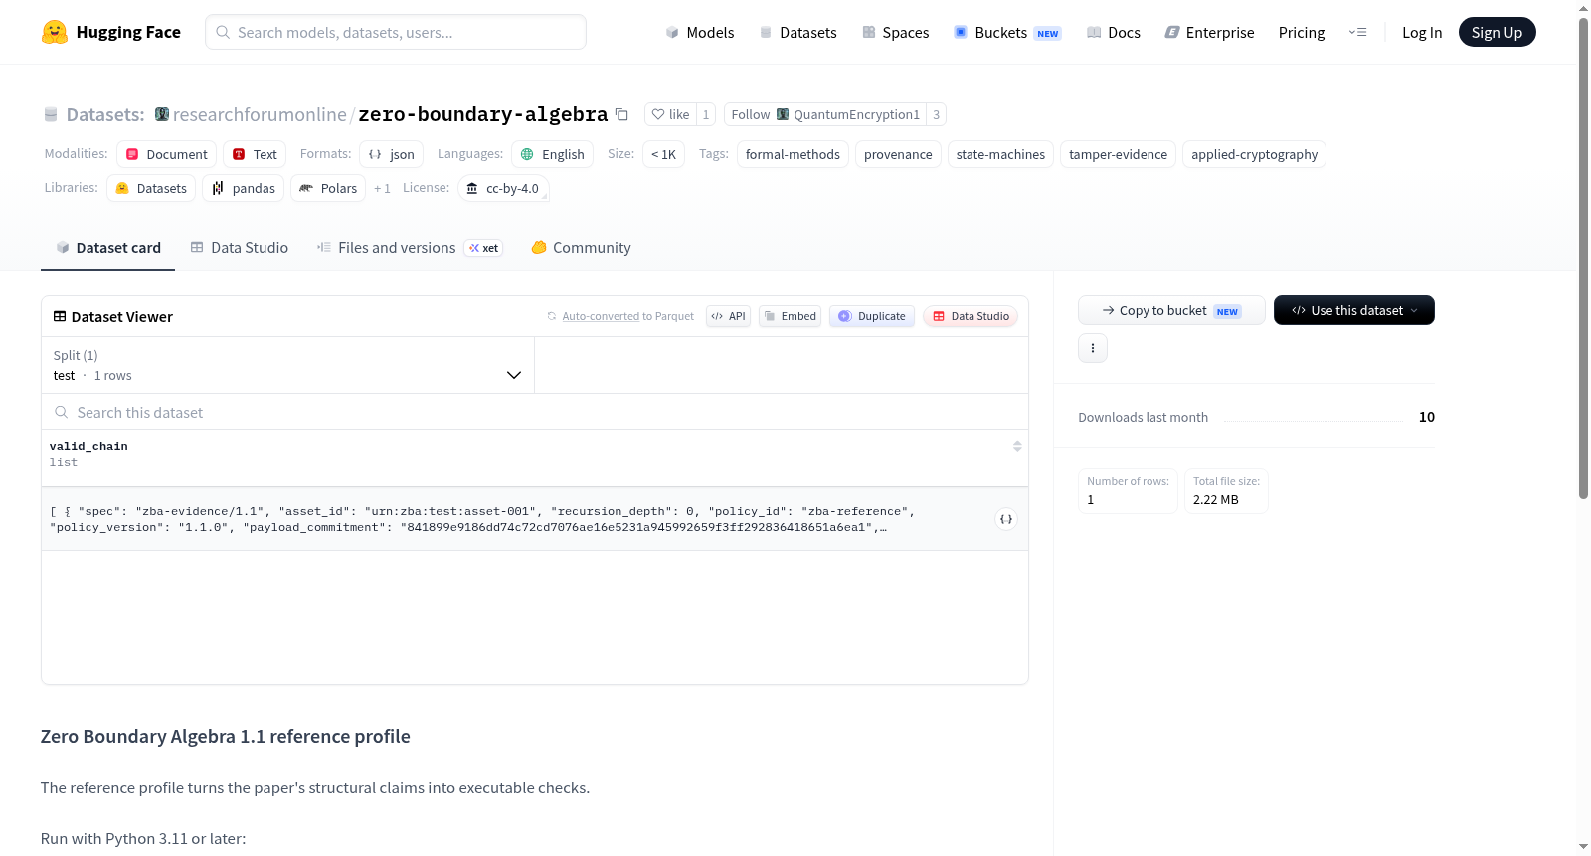Open the Split test selector dropdown

[x=287, y=365]
